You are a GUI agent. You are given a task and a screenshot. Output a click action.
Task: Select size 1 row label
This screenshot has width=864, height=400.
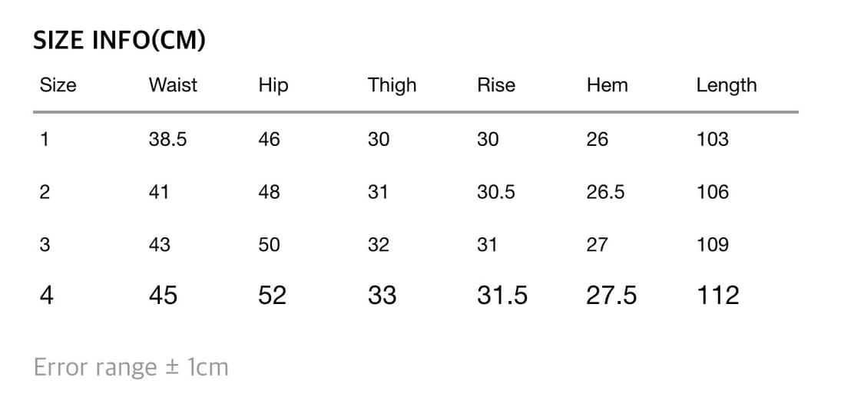tap(45, 139)
